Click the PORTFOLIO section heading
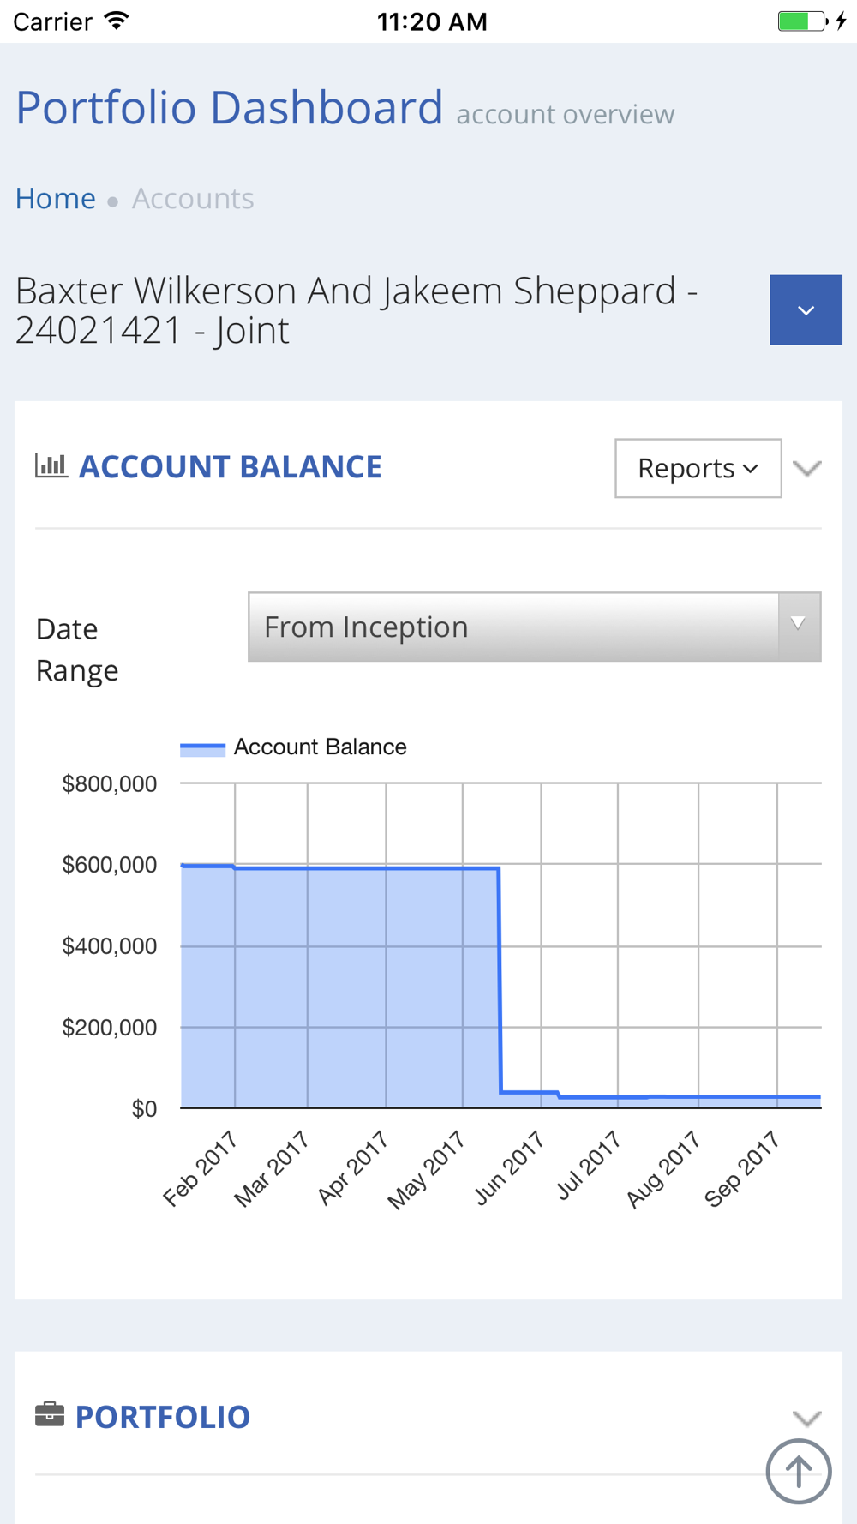This screenshot has height=1524, width=857. tap(163, 1417)
